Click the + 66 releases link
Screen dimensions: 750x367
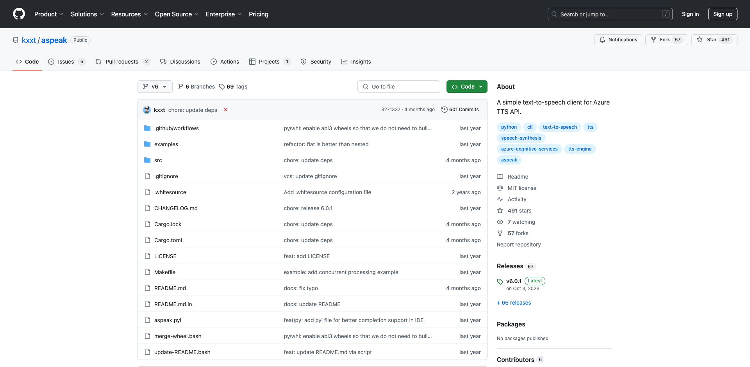coord(514,303)
